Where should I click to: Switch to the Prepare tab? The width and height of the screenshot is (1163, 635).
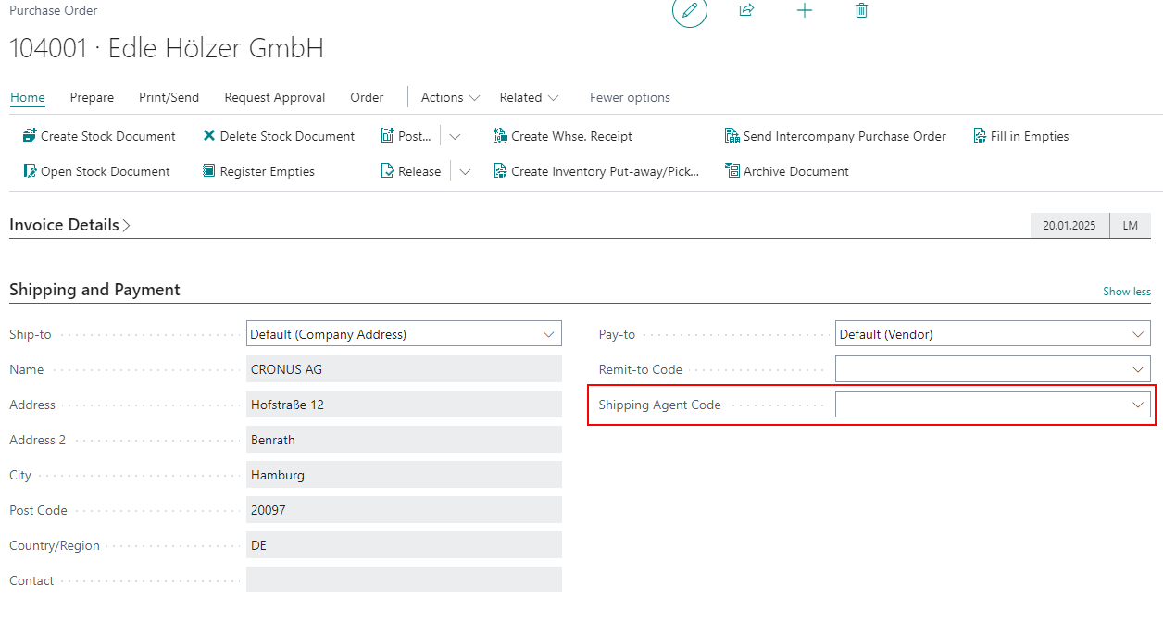coord(92,97)
